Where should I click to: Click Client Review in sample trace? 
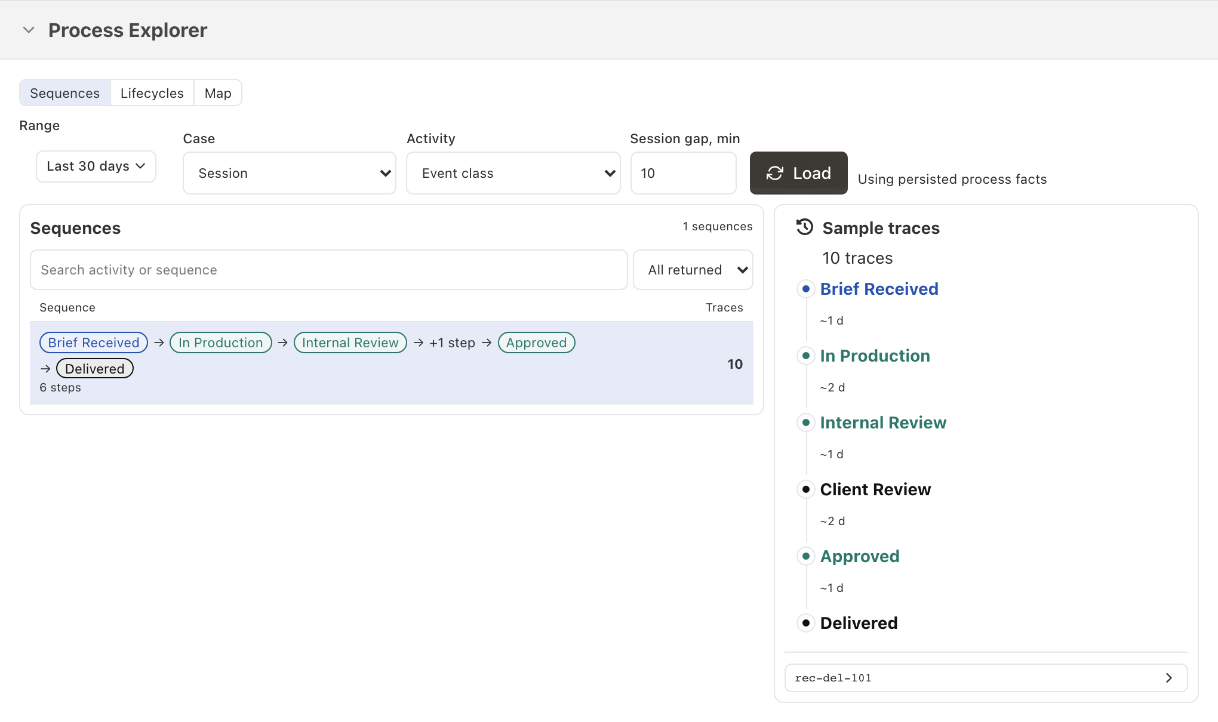(x=875, y=489)
